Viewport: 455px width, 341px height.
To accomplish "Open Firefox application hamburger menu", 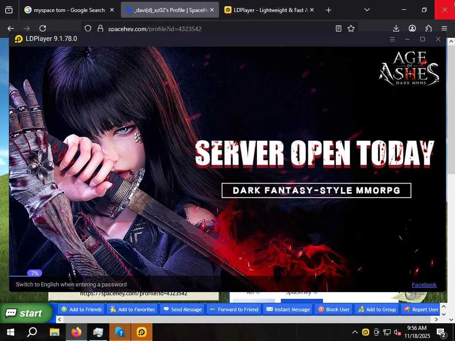I will pyautogui.click(x=444, y=28).
